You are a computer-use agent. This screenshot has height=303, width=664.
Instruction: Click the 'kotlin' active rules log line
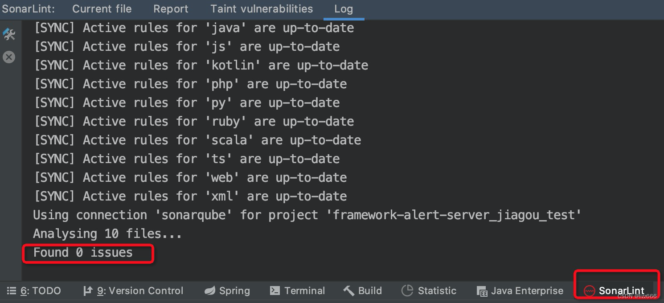201,66
